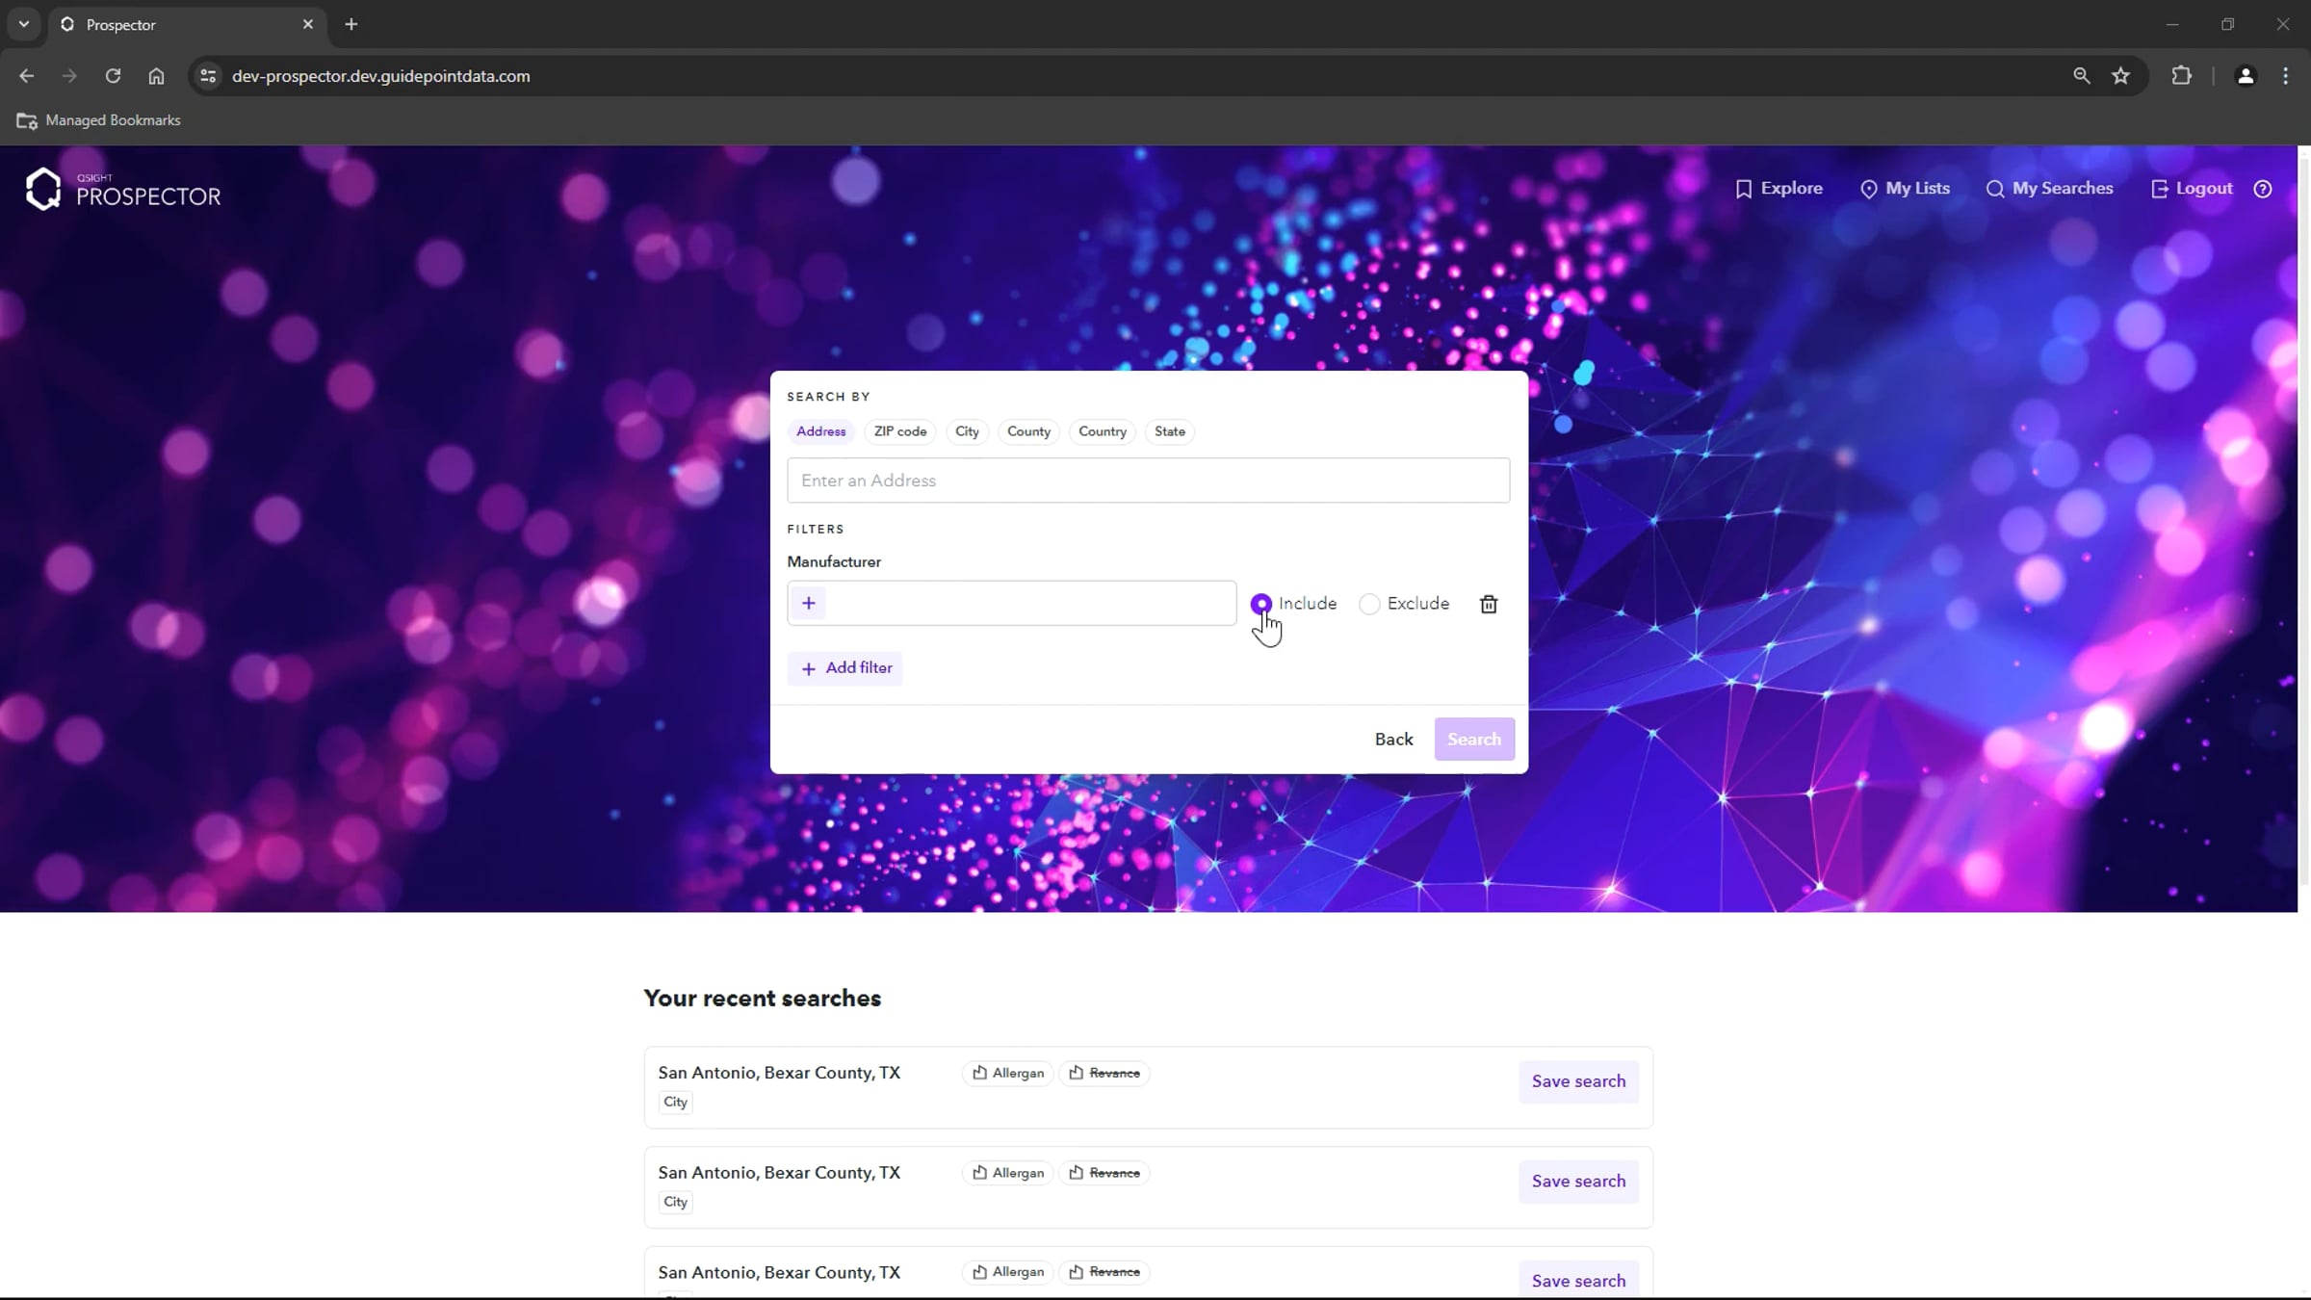The width and height of the screenshot is (2311, 1300).
Task: Click the purple Search button
Action: click(x=1474, y=739)
